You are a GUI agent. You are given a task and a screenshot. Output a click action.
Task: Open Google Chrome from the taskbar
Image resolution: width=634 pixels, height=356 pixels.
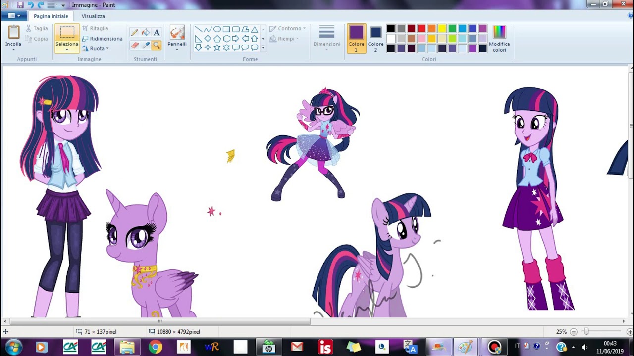coord(155,347)
